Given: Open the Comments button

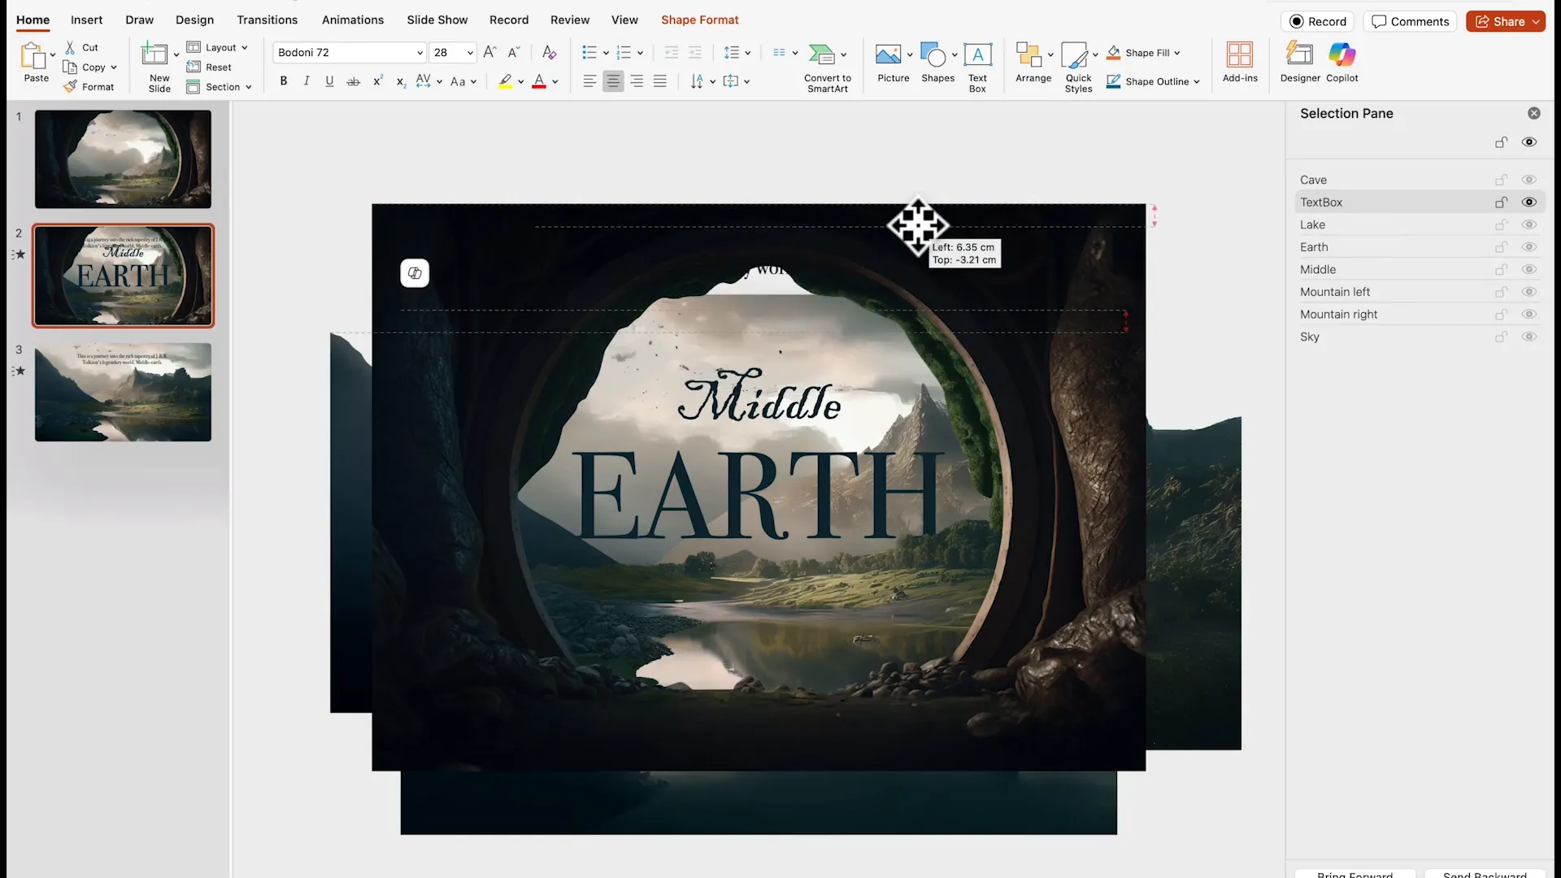Looking at the screenshot, I should (1410, 21).
